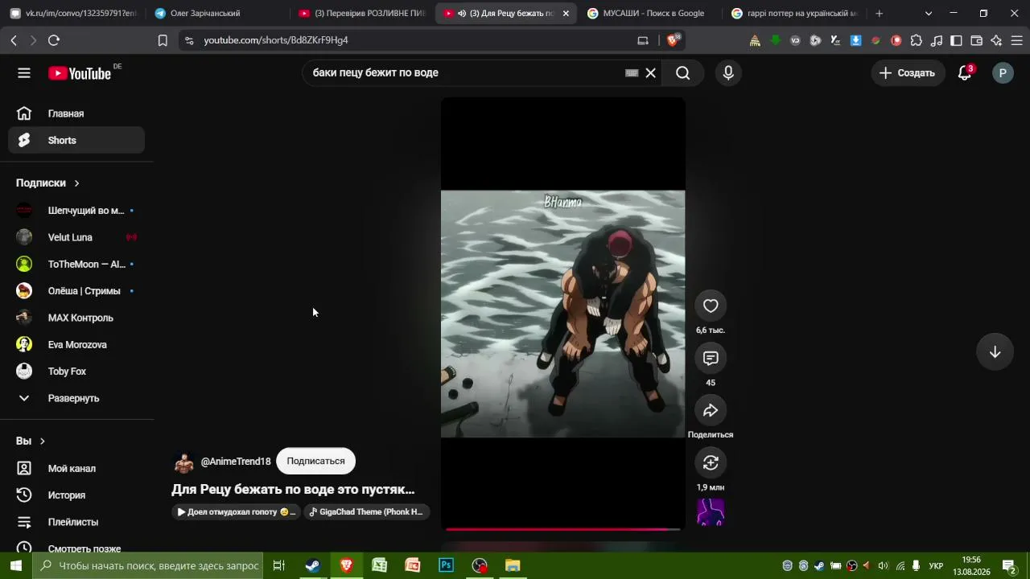Open the browser extensions puzzle icon
This screenshot has height=579, width=1030.
click(x=917, y=40)
